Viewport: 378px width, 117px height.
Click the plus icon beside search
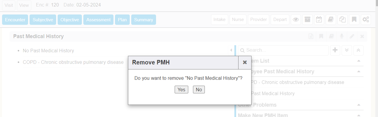[x=335, y=50]
